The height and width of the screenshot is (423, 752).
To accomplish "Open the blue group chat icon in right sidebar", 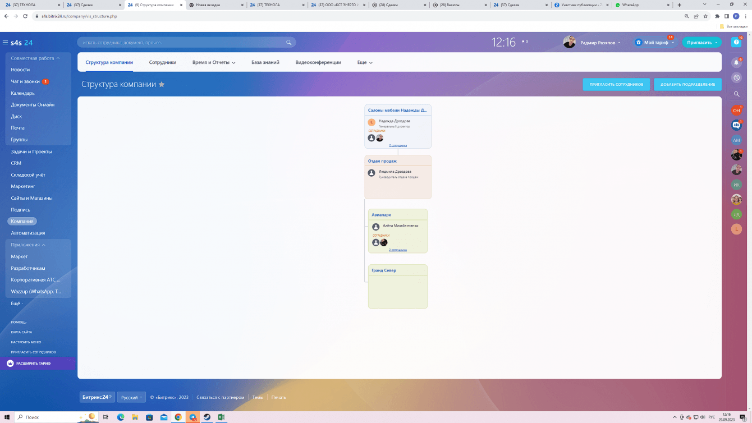I will point(736,126).
